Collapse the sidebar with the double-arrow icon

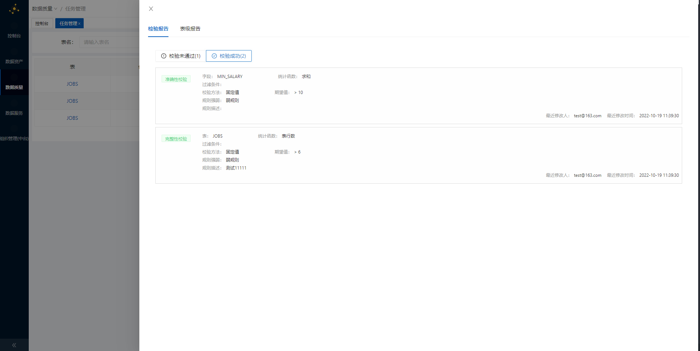(14, 345)
